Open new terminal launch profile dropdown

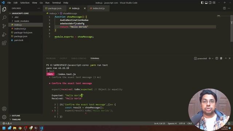pyautogui.click(x=213, y=58)
